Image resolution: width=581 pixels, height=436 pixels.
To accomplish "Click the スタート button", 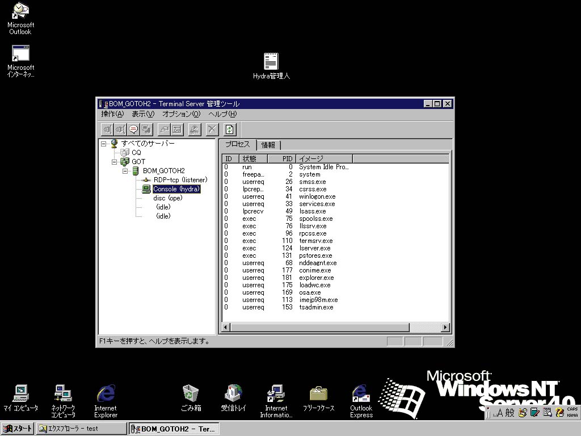I will [x=18, y=429].
